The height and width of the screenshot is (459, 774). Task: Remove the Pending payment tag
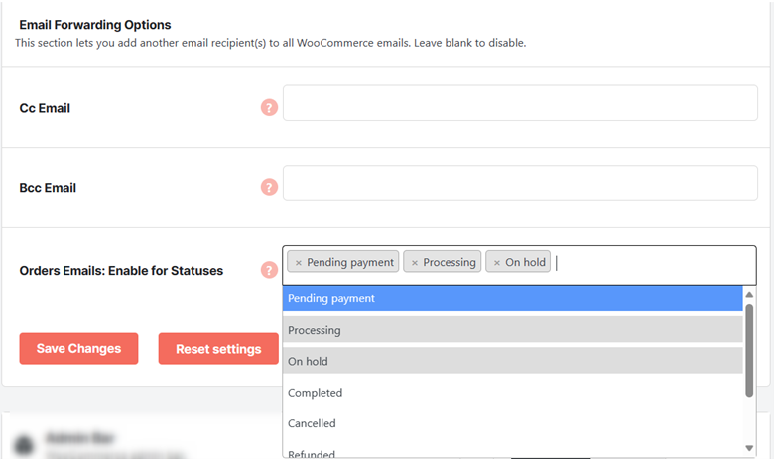click(x=298, y=263)
